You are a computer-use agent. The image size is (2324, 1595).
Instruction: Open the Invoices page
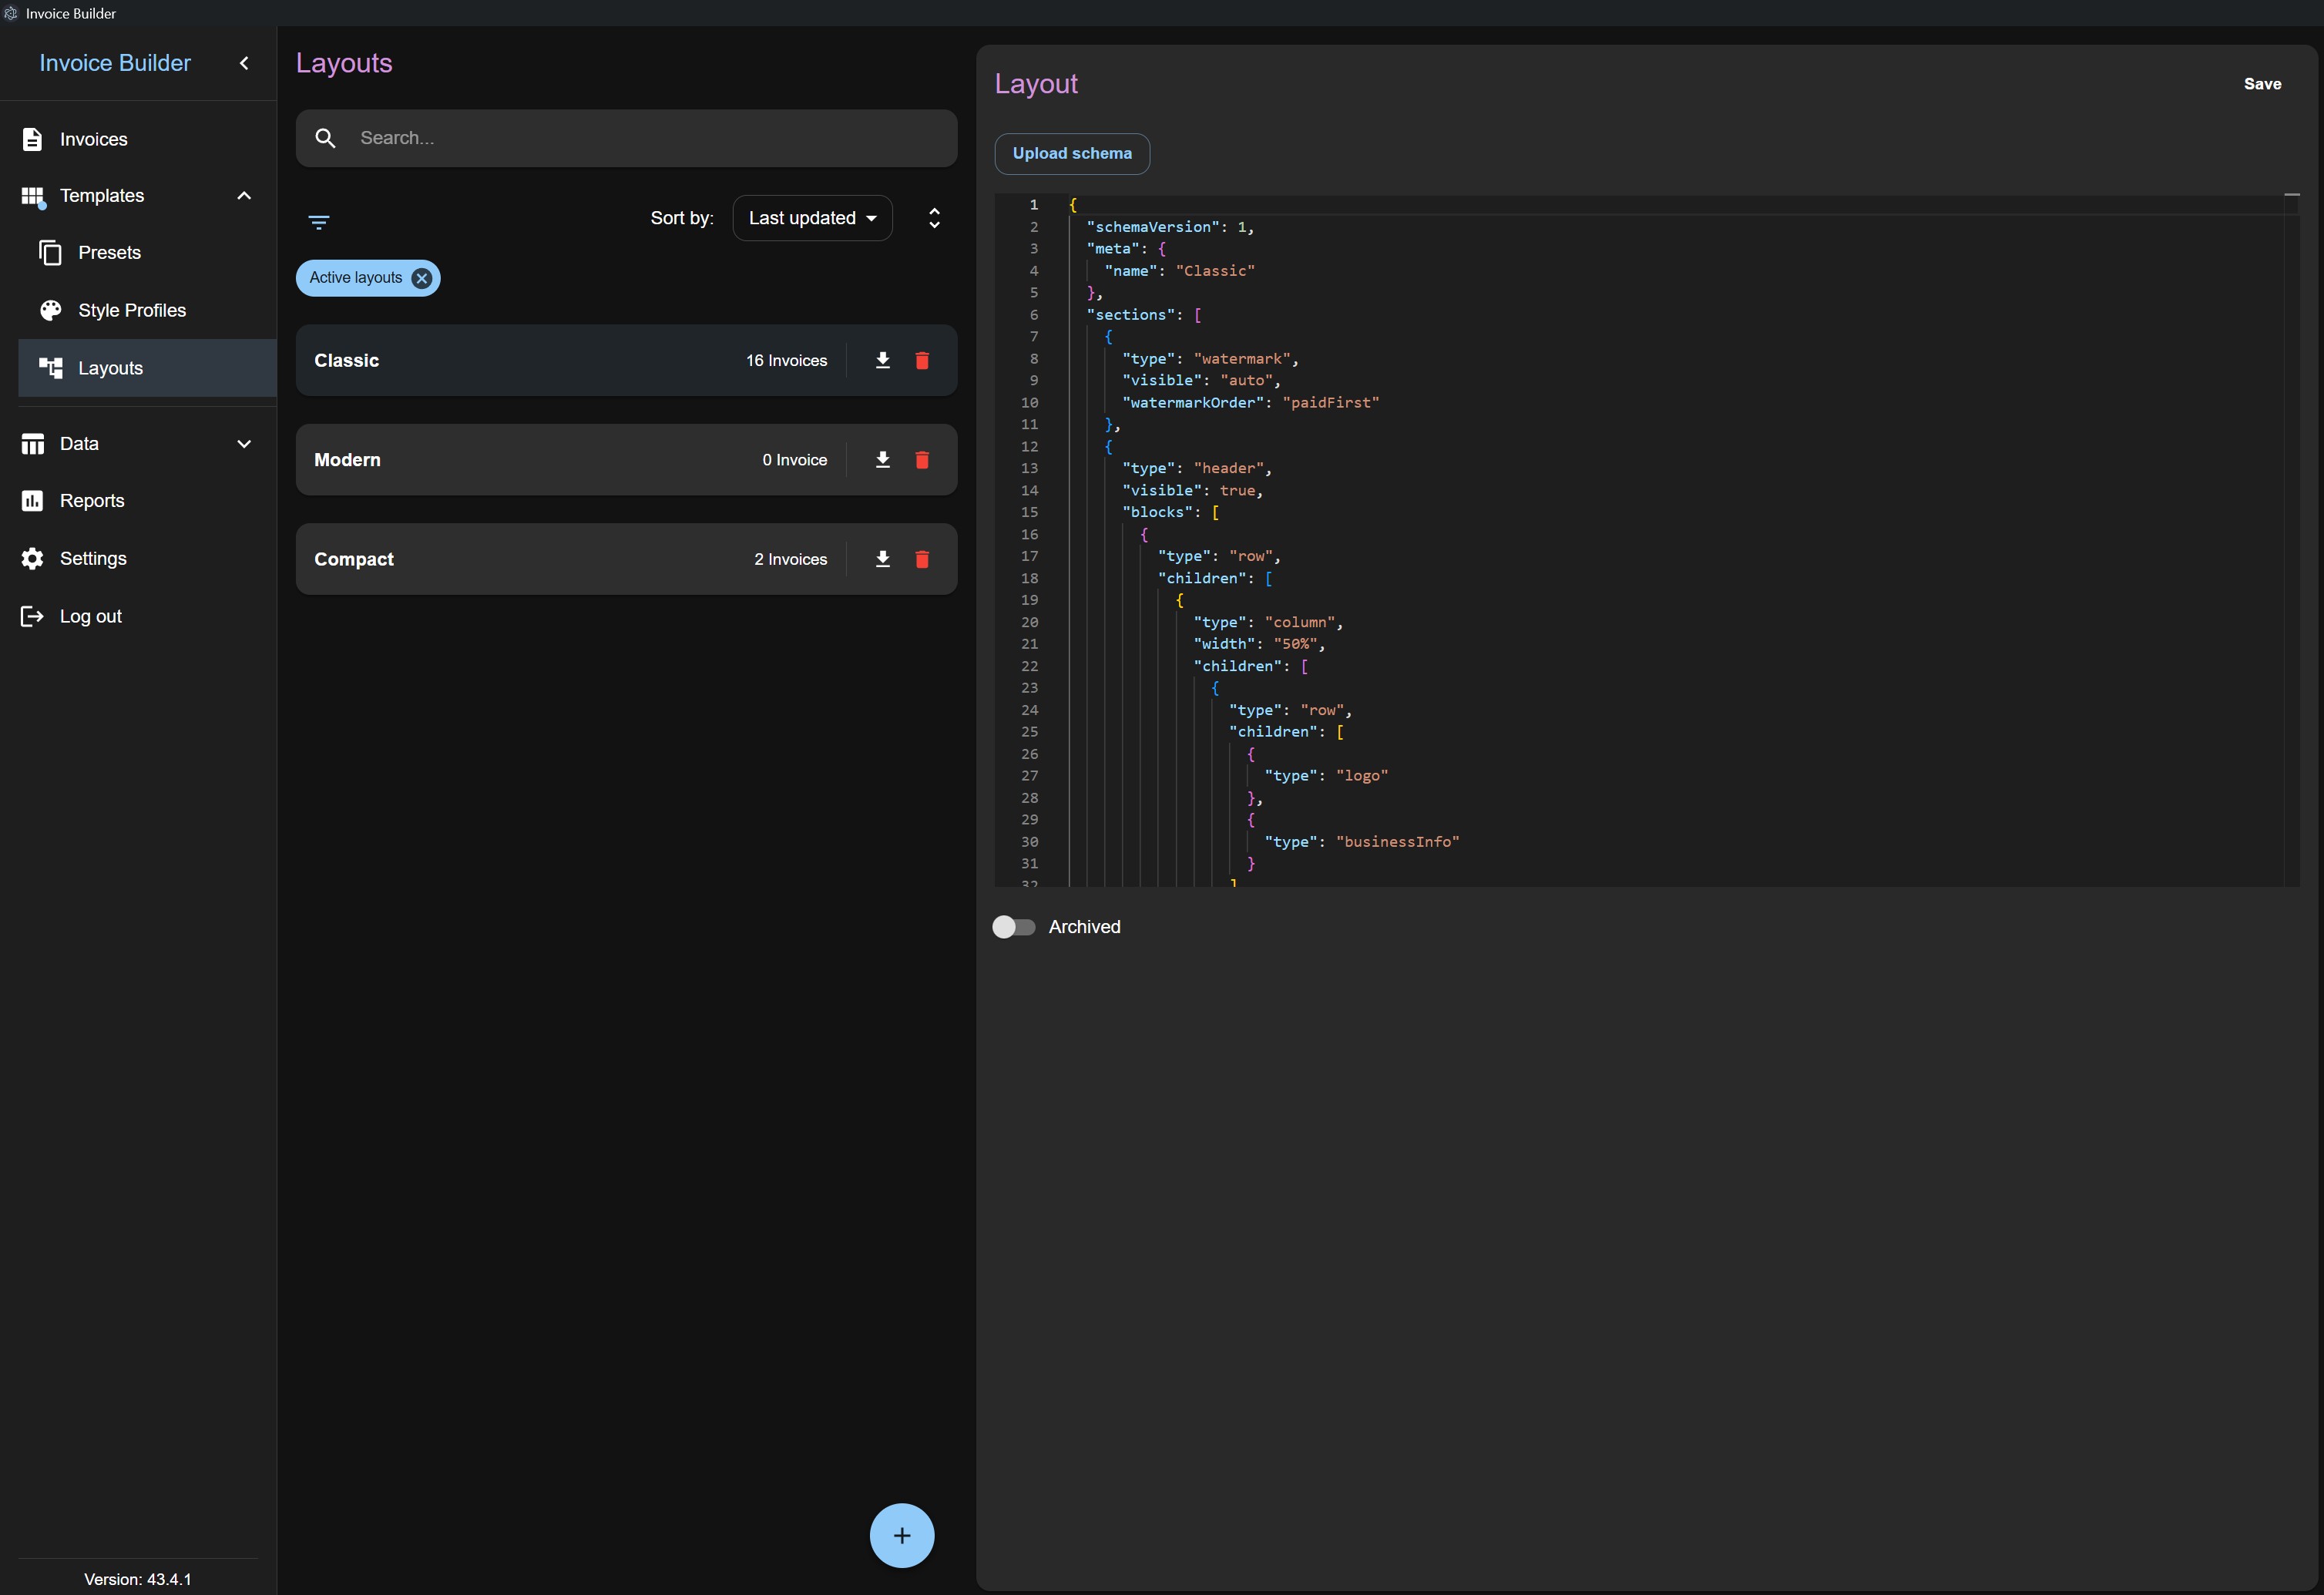click(138, 139)
